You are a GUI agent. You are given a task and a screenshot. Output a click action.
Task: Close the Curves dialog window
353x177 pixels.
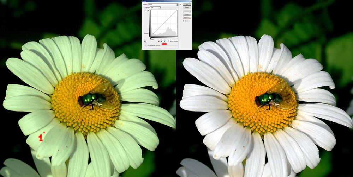(190, 1)
